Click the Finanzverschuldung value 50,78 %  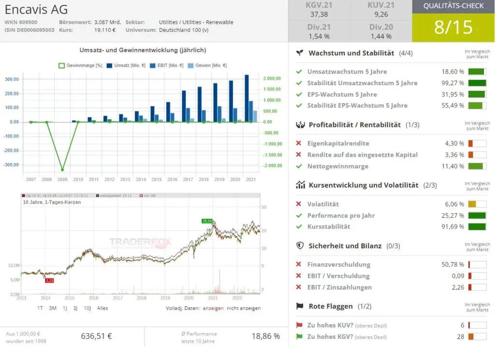click(452, 264)
